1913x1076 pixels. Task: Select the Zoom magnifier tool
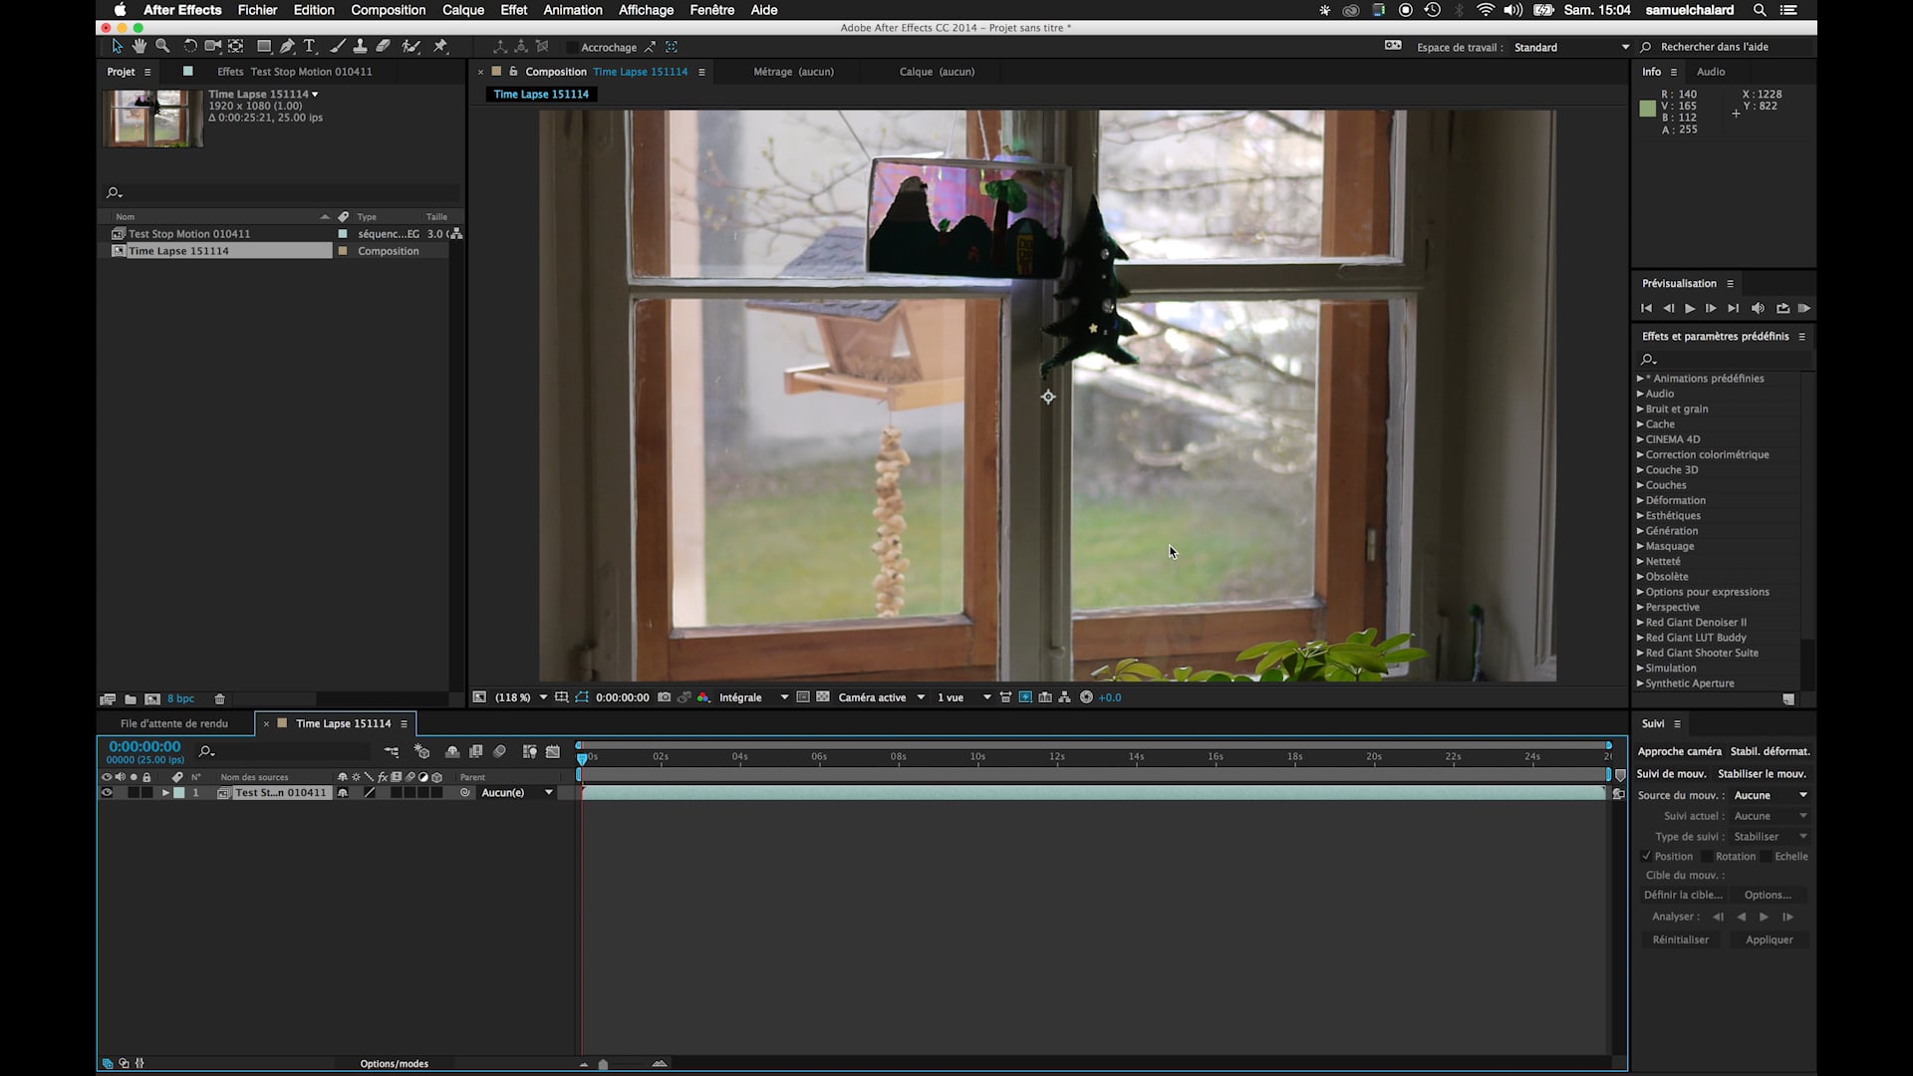coord(162,47)
